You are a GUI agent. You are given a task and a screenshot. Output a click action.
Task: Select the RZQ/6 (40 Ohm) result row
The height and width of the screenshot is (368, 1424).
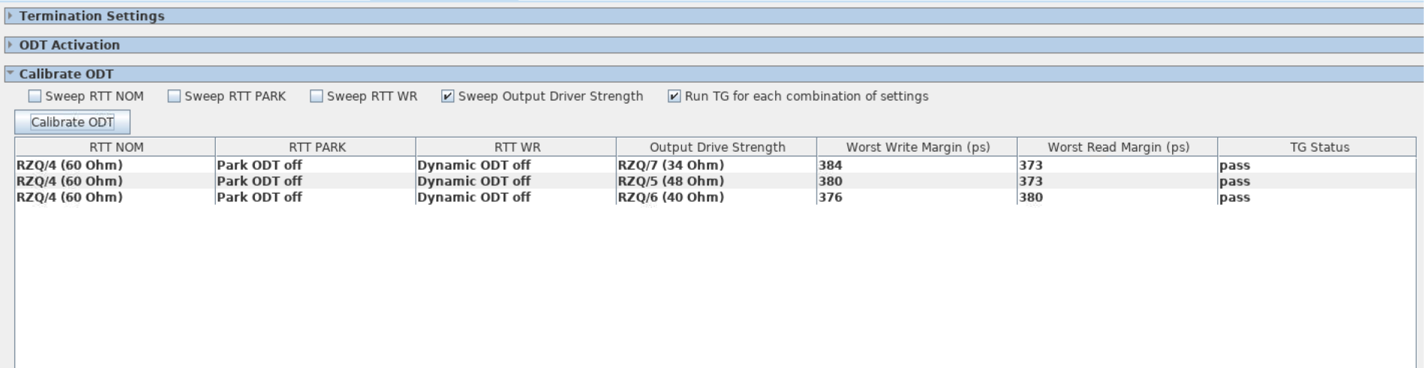point(671,198)
